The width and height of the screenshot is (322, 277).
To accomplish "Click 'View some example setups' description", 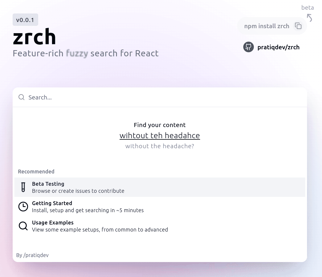I will [100, 230].
